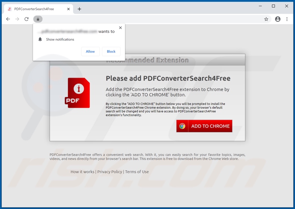Bookmark this page with the star icon

point(266,19)
